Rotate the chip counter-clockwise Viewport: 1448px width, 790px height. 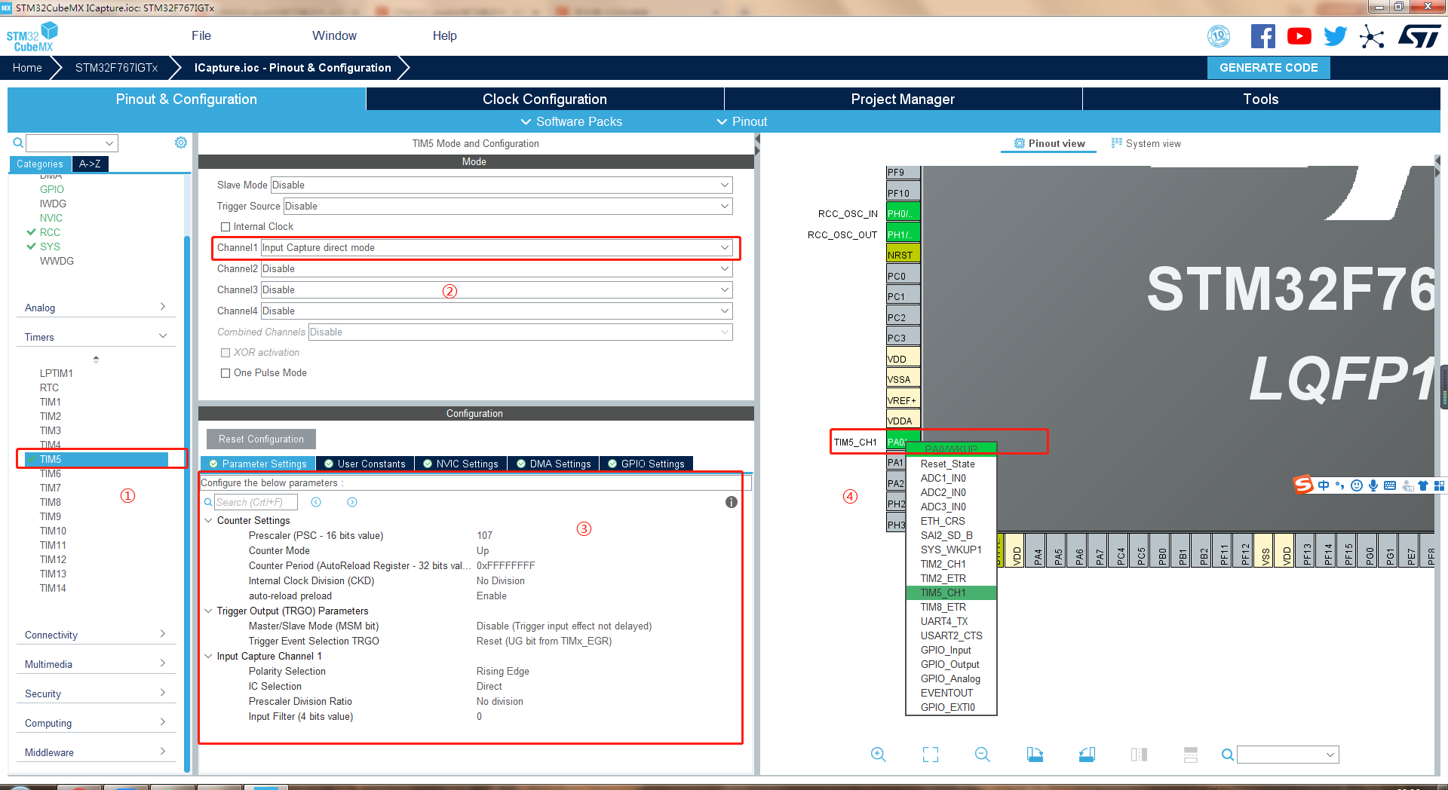click(x=1087, y=755)
